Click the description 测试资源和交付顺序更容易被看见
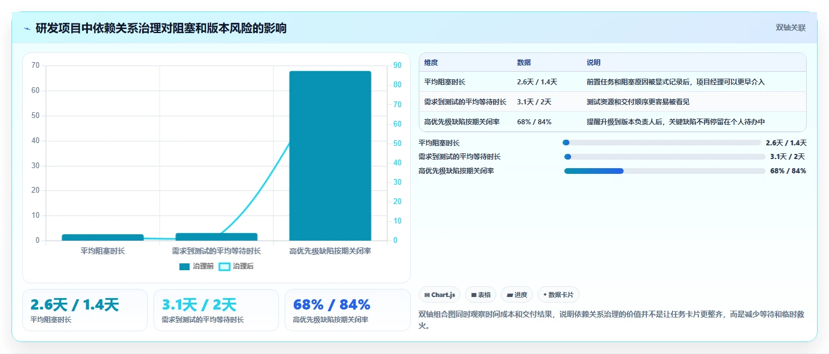The width and height of the screenshot is (829, 354). [638, 102]
